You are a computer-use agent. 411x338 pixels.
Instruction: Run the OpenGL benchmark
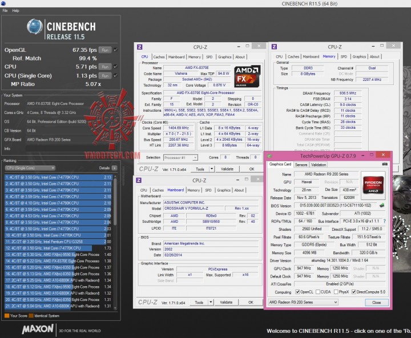point(105,50)
